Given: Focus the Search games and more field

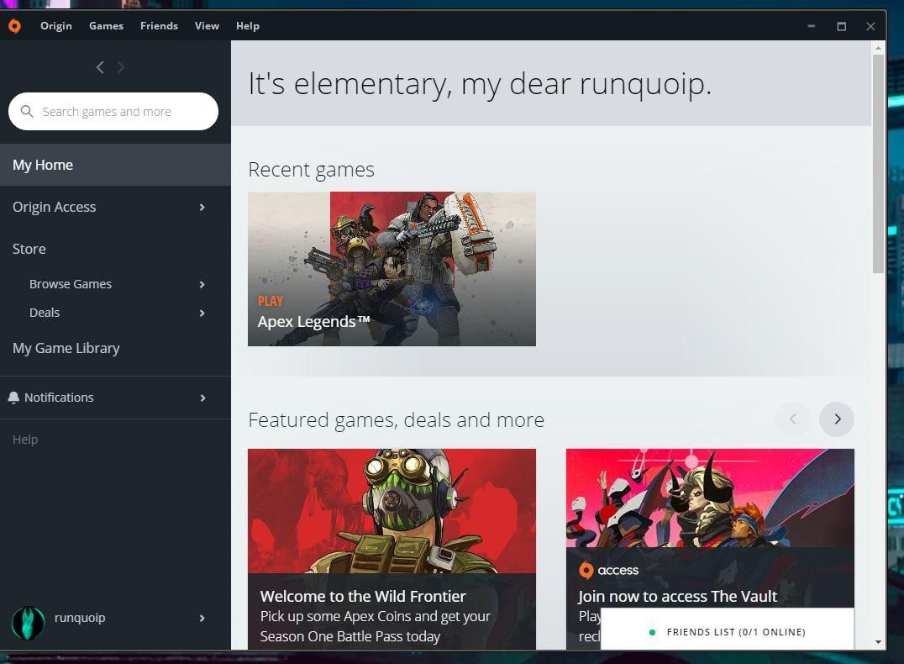Looking at the screenshot, I should pyautogui.click(x=113, y=111).
